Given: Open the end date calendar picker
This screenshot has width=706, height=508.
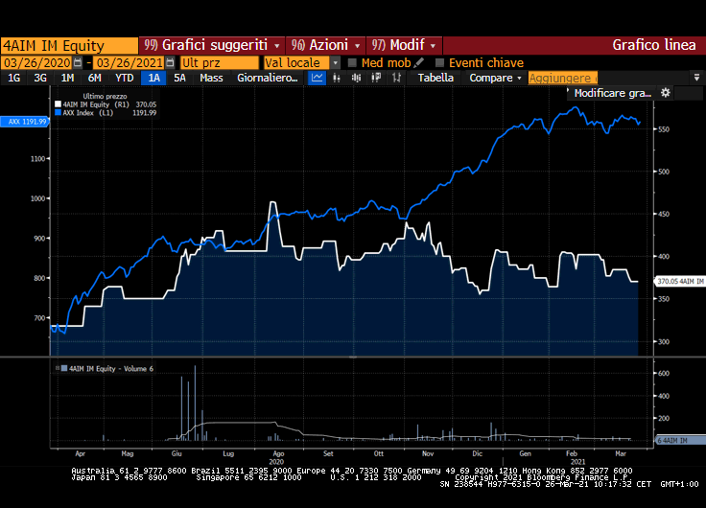Looking at the screenshot, I should click(x=170, y=62).
